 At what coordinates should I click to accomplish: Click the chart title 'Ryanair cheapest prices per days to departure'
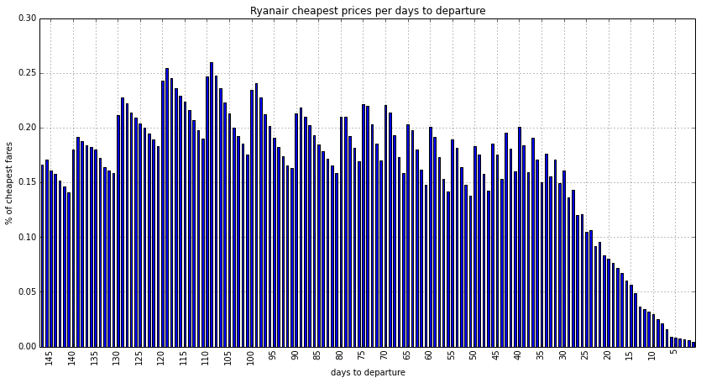tap(368, 11)
